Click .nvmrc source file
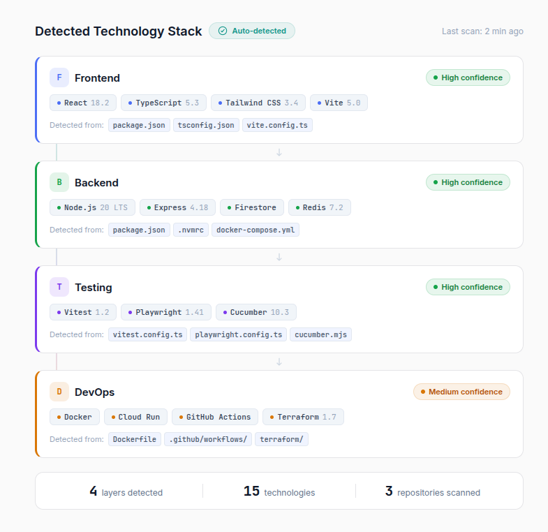 (x=191, y=230)
